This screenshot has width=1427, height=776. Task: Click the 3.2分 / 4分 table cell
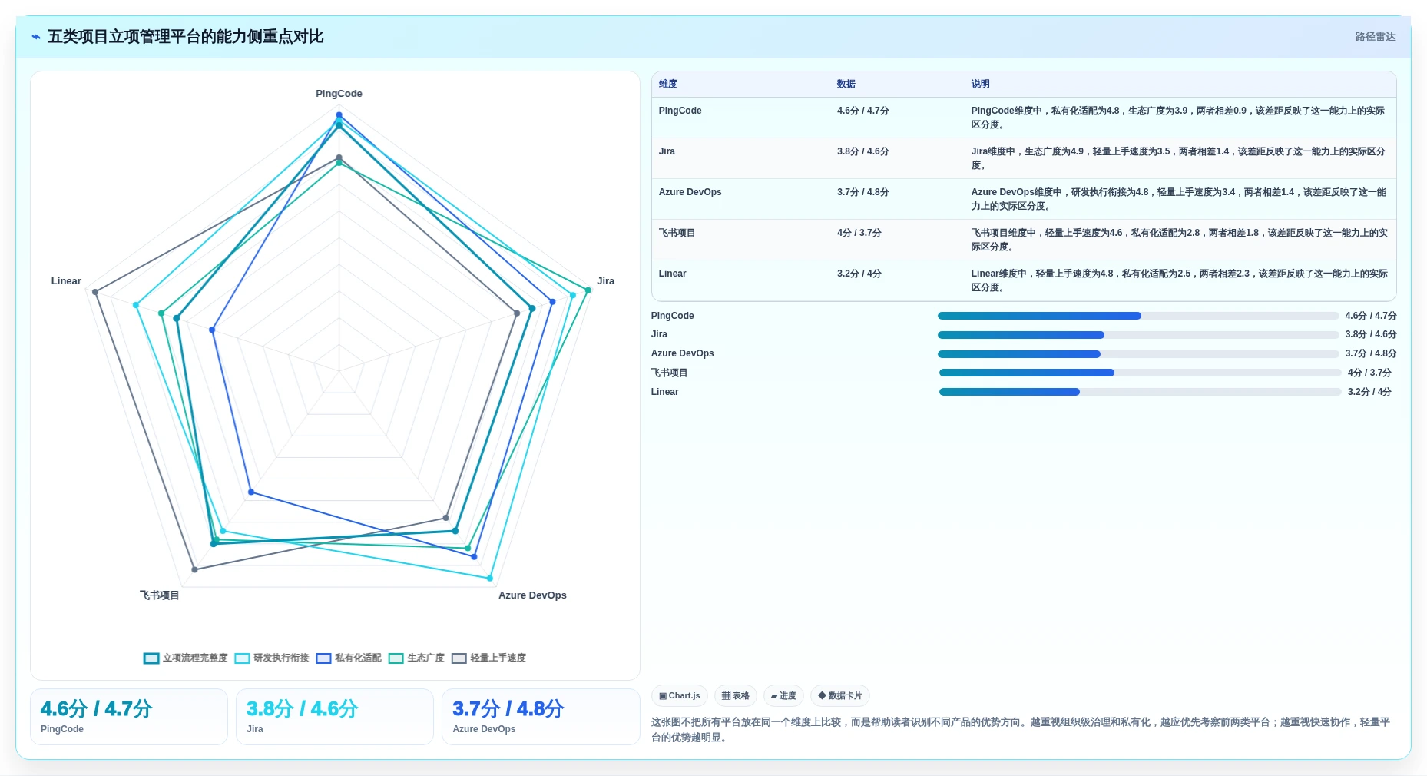[859, 274]
